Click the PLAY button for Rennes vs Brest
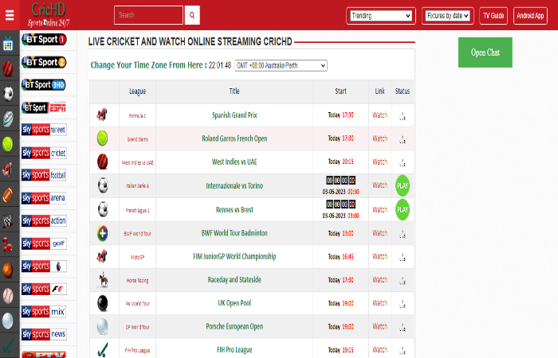Image resolution: width=558 pixels, height=358 pixels. coord(403,209)
